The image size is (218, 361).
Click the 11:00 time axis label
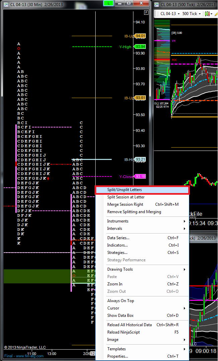pos(31,353)
